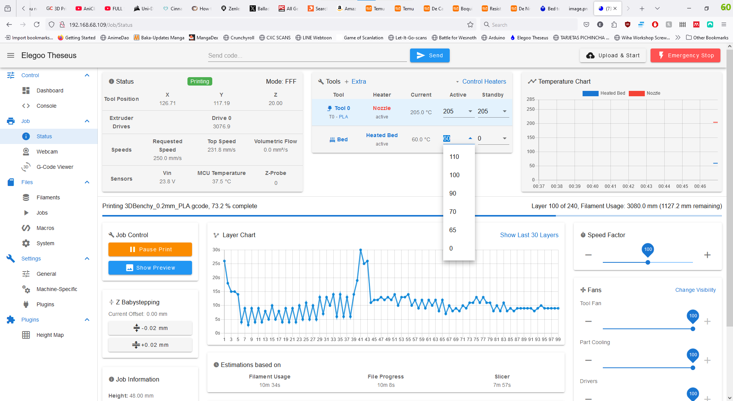Click the Filaments database icon
733x401 pixels.
point(26,197)
